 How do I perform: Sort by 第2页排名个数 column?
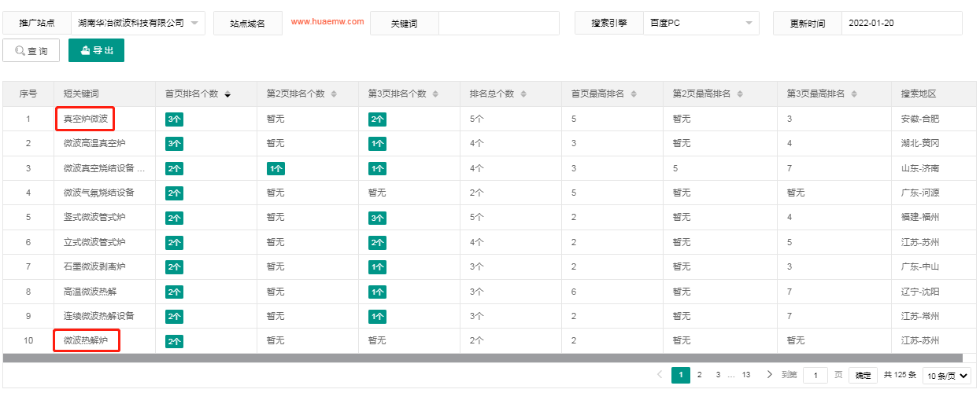tap(334, 94)
